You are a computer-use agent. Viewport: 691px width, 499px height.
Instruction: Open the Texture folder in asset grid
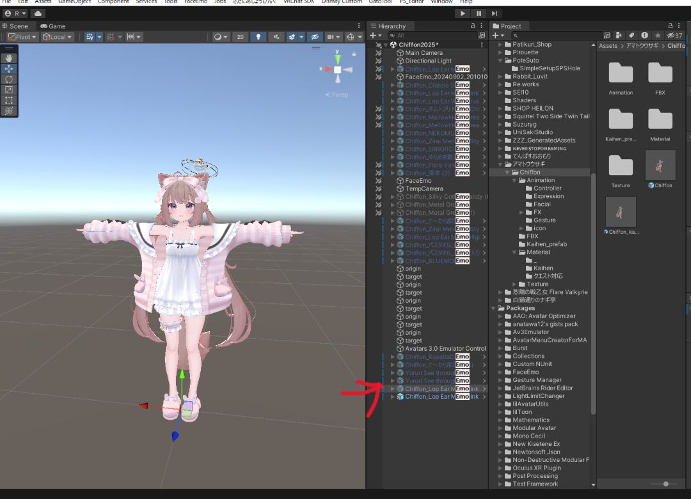[x=621, y=166]
